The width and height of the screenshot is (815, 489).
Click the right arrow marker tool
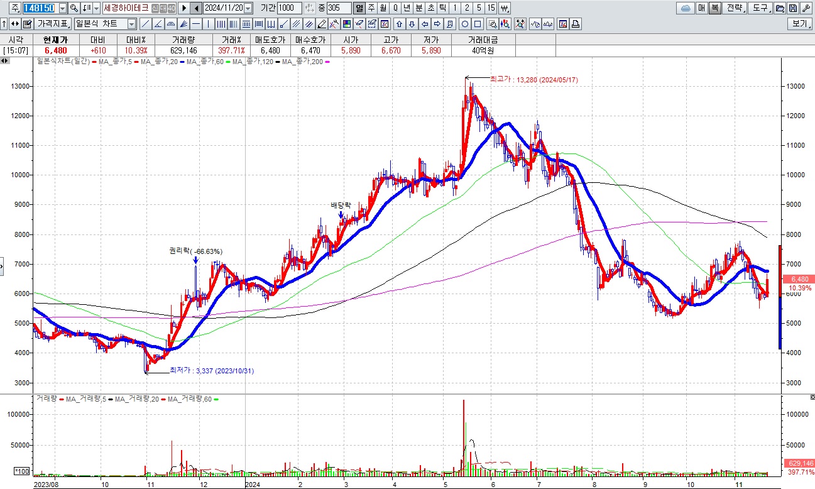[437, 24]
